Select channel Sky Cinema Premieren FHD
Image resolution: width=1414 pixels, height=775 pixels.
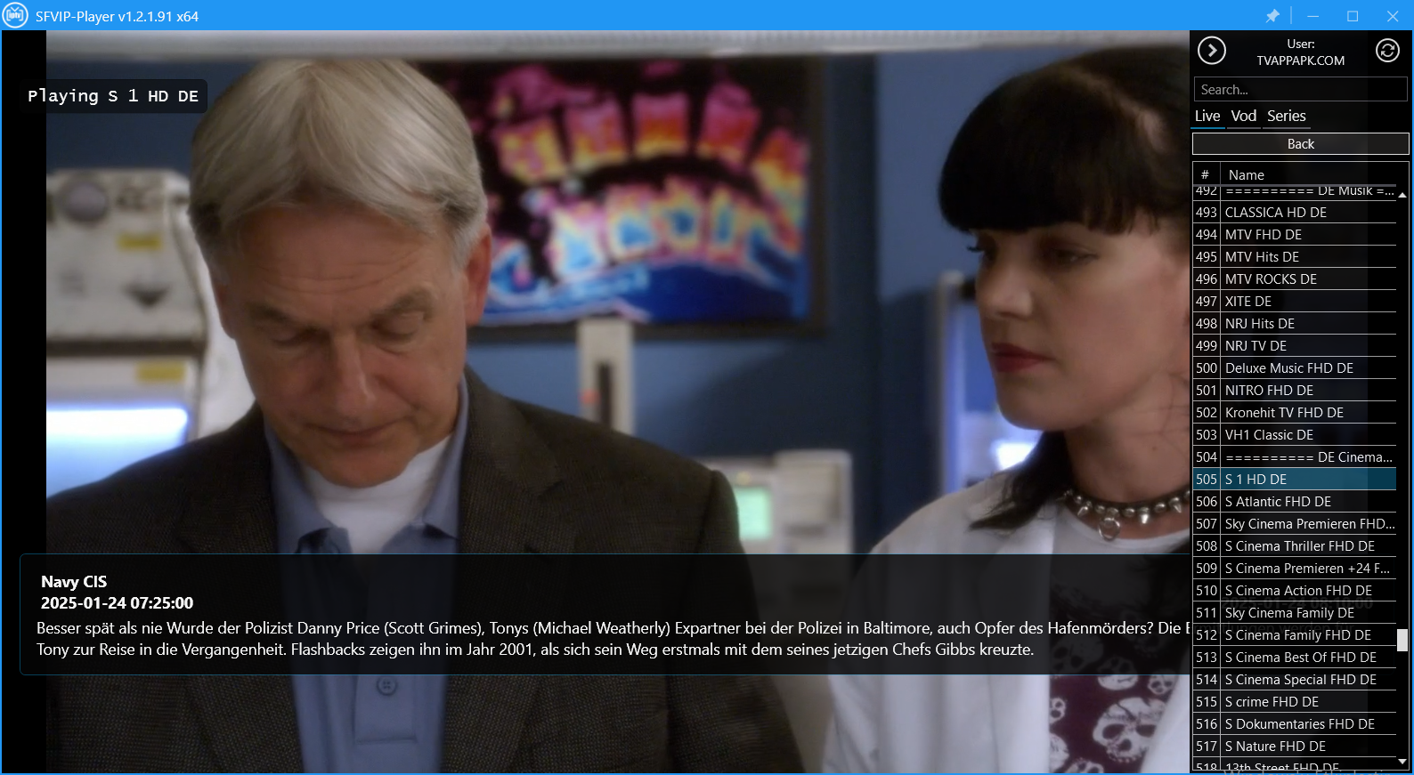(x=1295, y=524)
